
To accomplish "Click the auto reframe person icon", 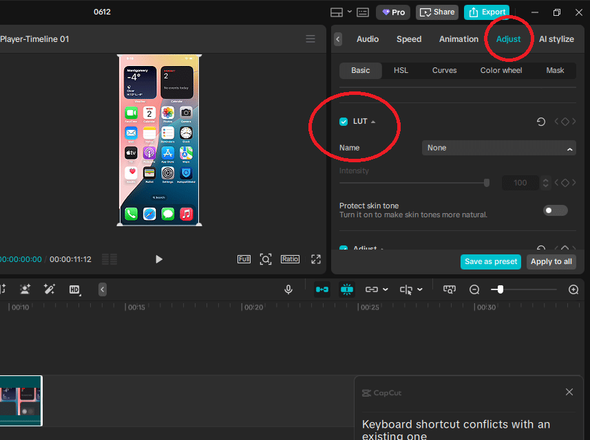I will (x=25, y=289).
